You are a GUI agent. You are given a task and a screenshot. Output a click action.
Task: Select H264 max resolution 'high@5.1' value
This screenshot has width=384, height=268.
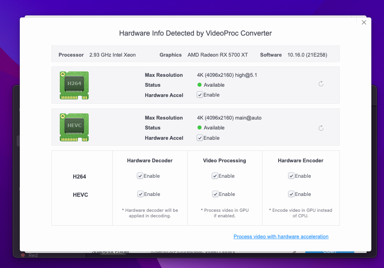[246, 75]
